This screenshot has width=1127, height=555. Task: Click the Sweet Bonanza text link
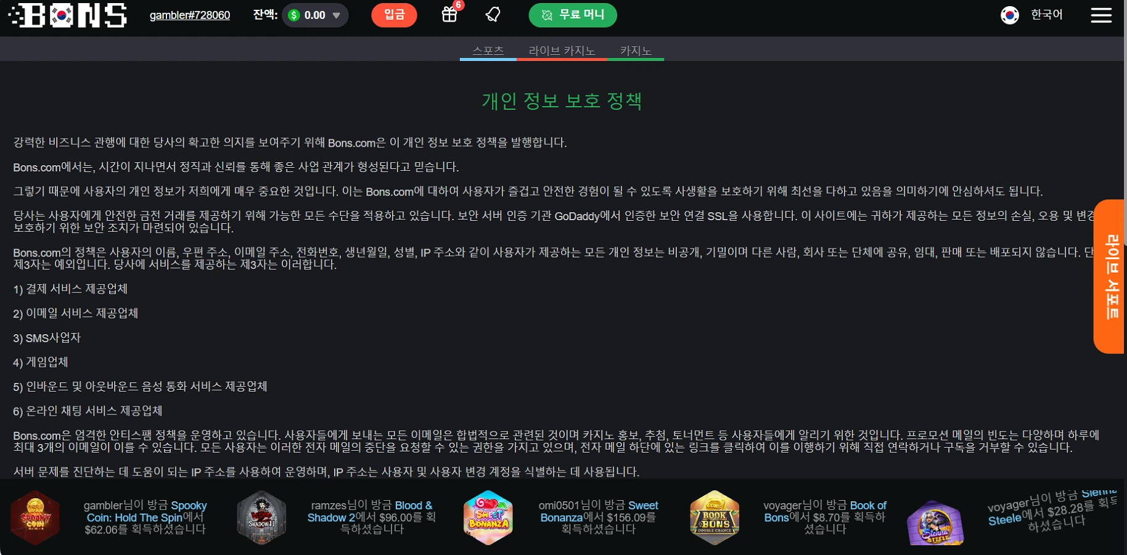pos(599,512)
